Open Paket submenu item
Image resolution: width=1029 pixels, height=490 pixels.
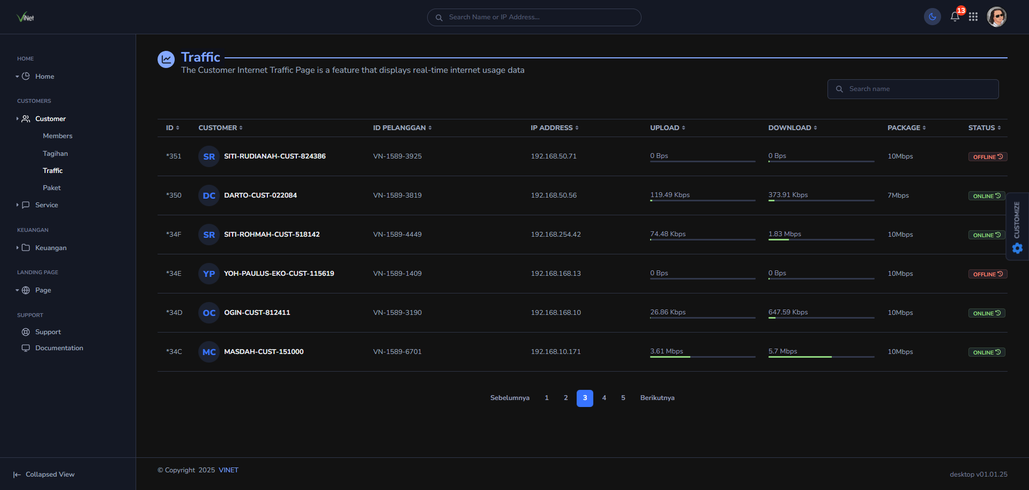tap(51, 188)
